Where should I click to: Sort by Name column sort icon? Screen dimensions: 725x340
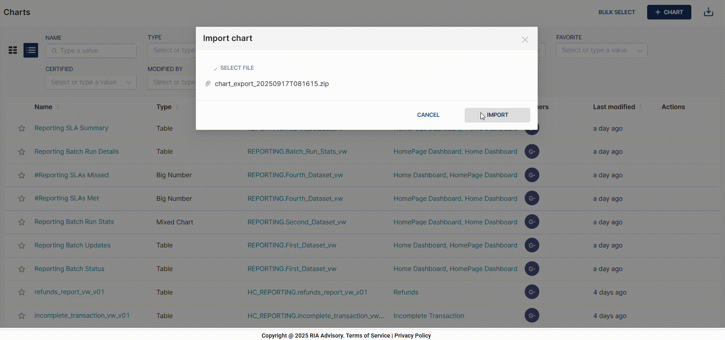[x=58, y=107]
